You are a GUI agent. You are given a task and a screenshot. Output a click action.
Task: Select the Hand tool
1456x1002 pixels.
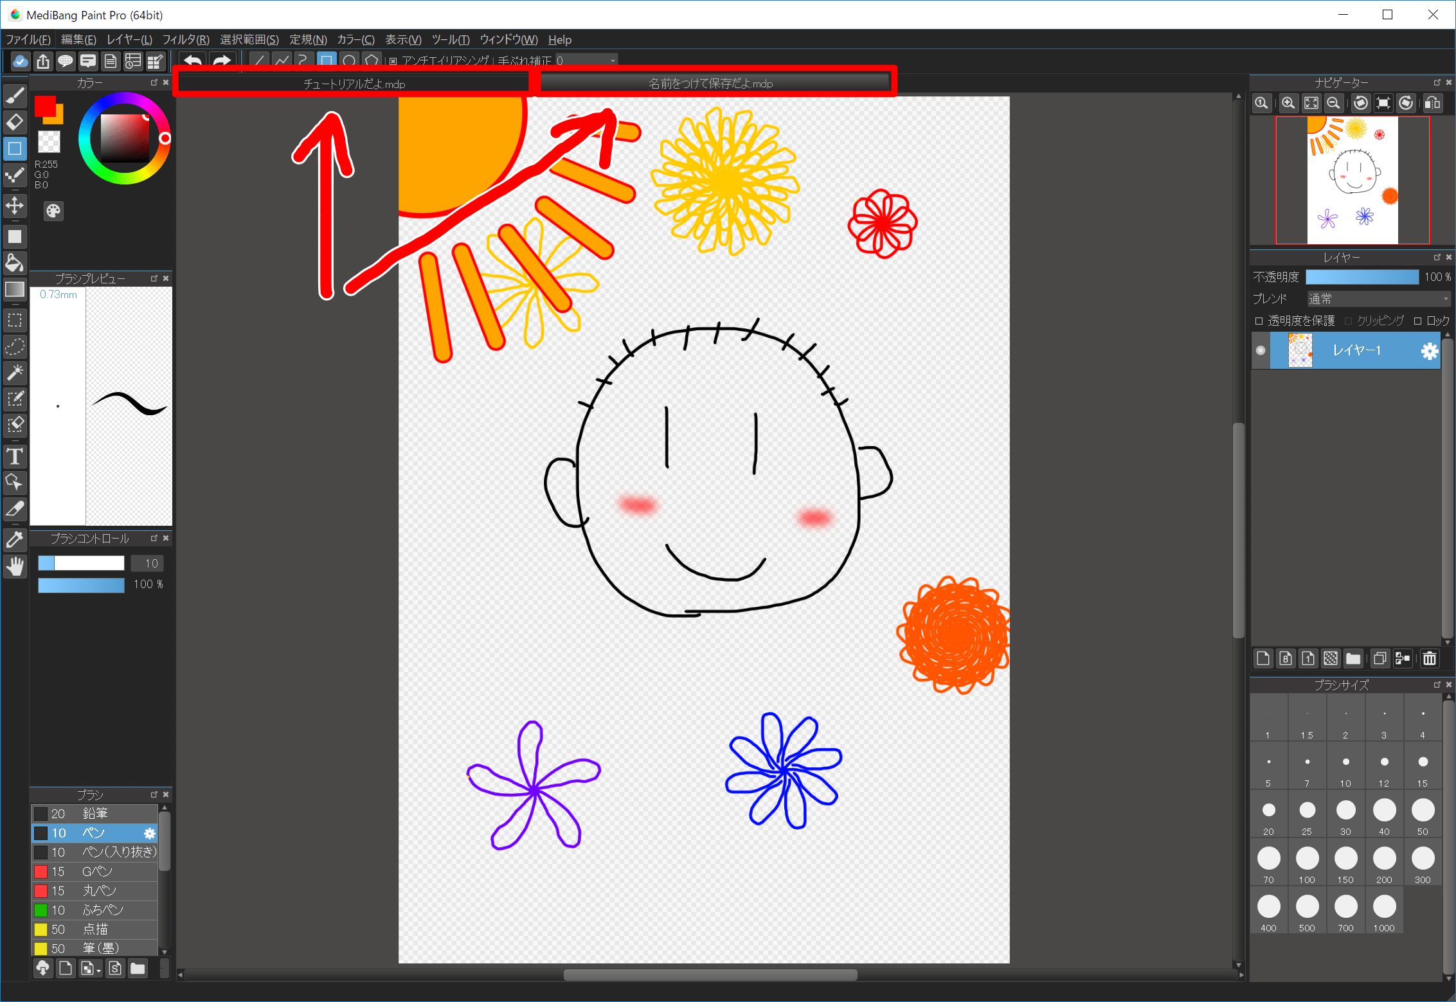(15, 566)
